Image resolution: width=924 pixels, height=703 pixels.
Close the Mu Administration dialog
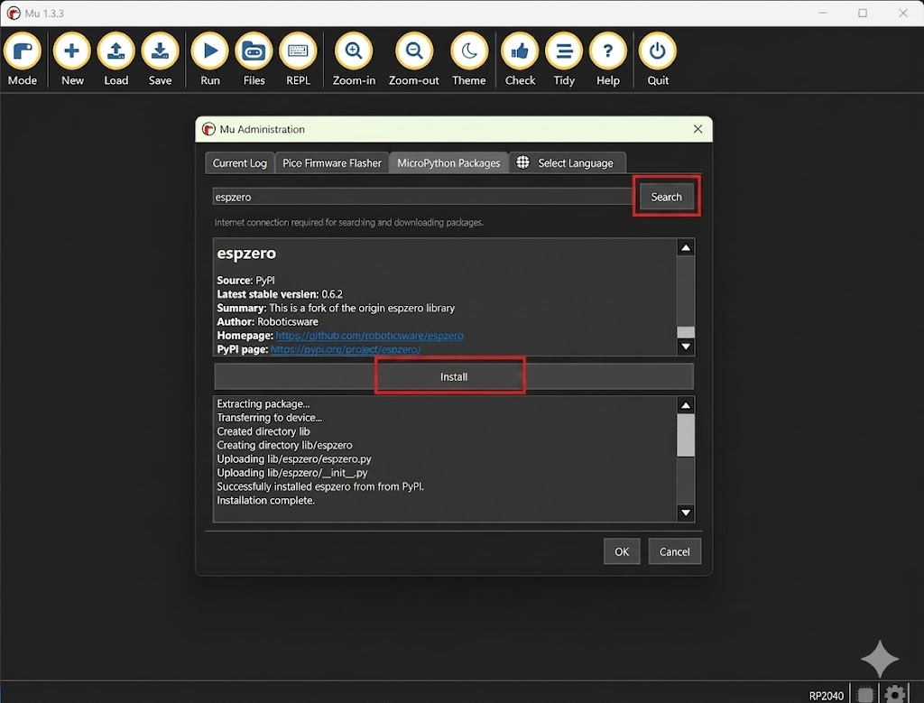pyautogui.click(x=698, y=129)
